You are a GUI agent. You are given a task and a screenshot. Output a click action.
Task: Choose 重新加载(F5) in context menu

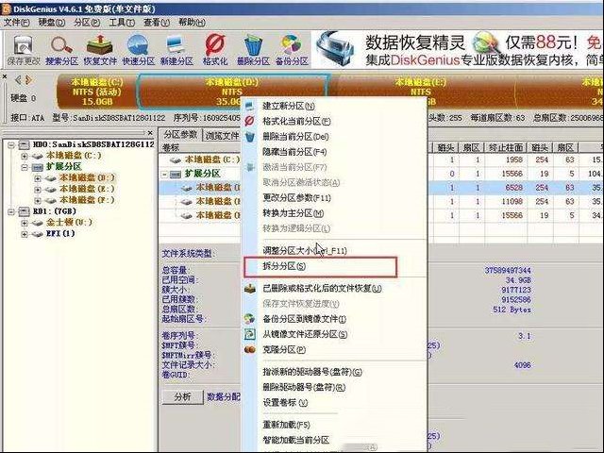(x=286, y=425)
